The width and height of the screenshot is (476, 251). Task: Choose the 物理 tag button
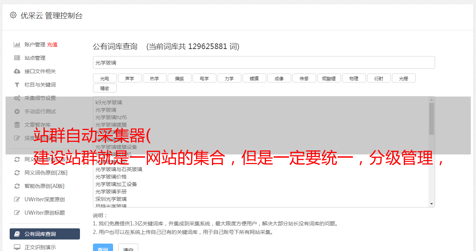pyautogui.click(x=354, y=78)
